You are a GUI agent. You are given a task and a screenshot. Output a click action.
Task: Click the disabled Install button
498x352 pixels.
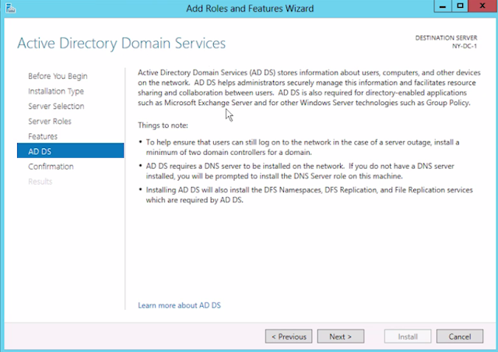[408, 336]
